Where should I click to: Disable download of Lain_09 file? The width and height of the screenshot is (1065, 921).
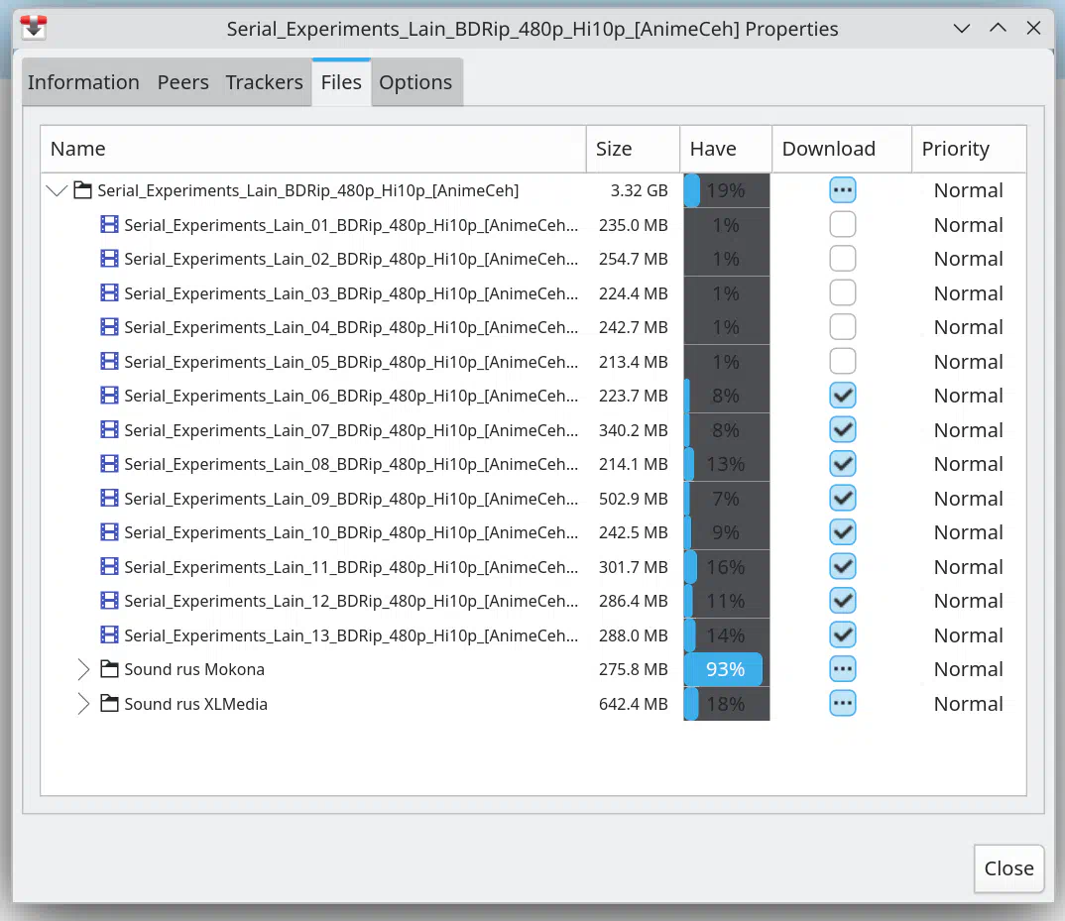click(x=842, y=498)
